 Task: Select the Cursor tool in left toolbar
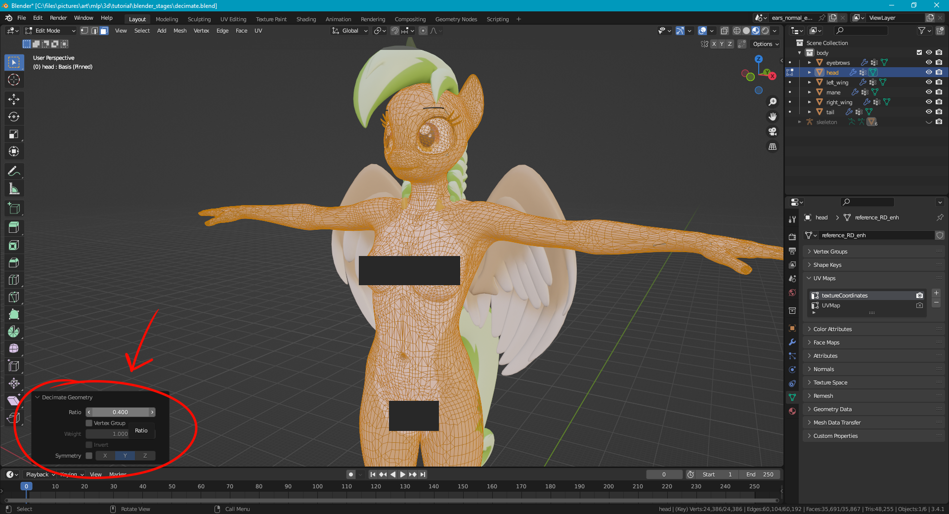coord(14,80)
